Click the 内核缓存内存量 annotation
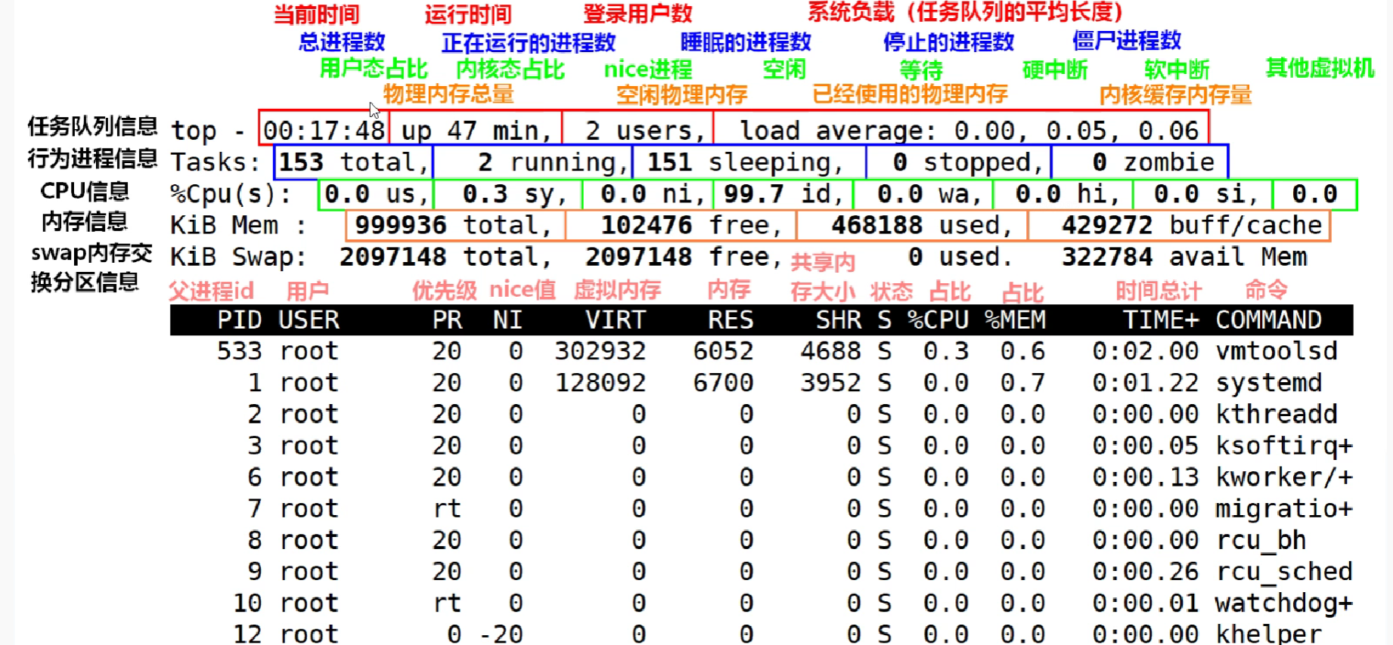The image size is (1393, 645). [1175, 95]
